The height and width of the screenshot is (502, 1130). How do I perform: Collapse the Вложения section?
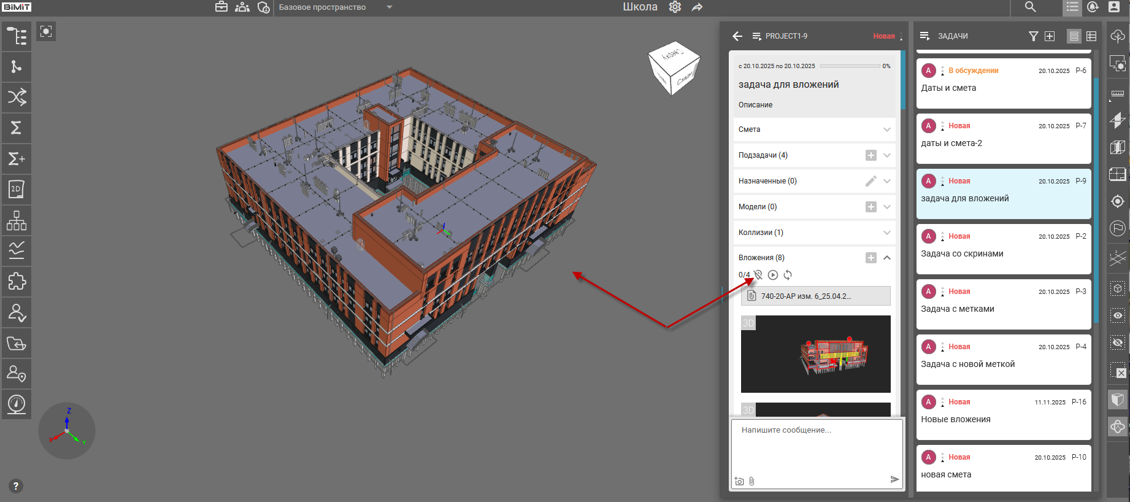(886, 258)
